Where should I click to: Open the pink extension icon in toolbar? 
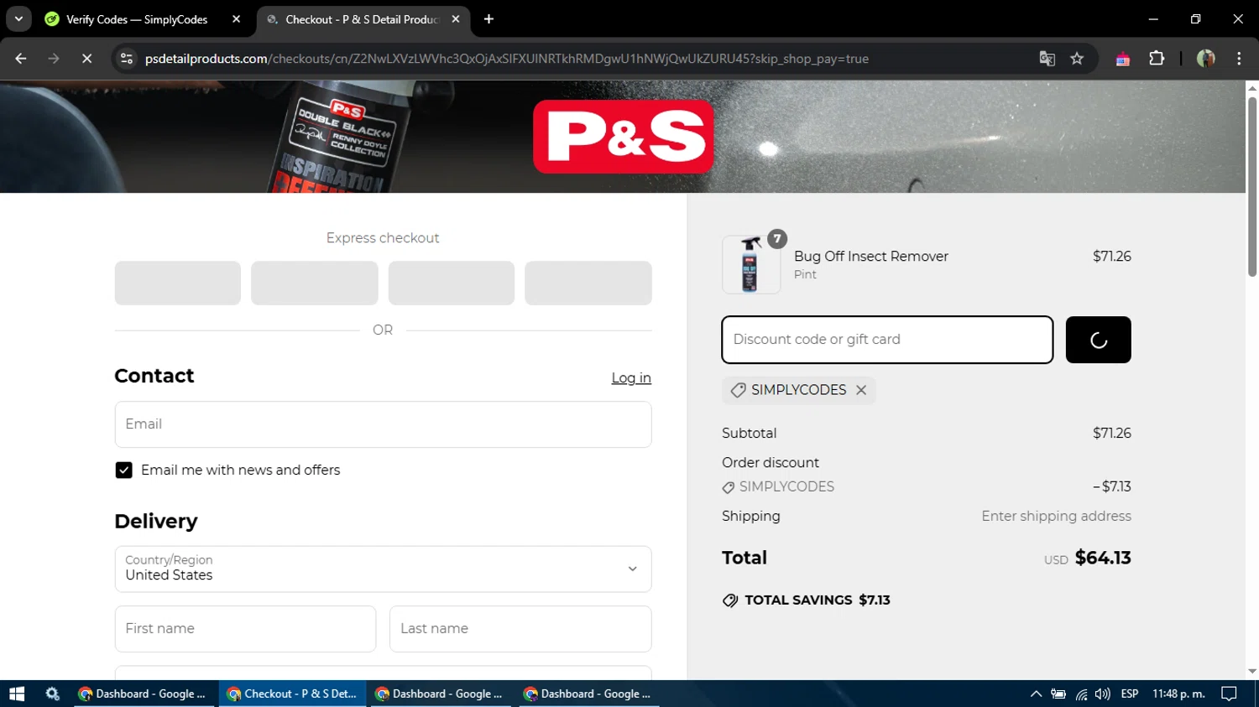[1123, 59]
